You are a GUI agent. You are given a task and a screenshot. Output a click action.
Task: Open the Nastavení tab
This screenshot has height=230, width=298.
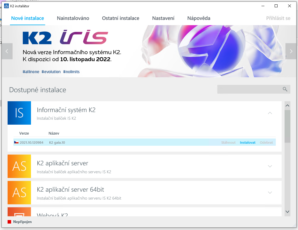pyautogui.click(x=163, y=18)
